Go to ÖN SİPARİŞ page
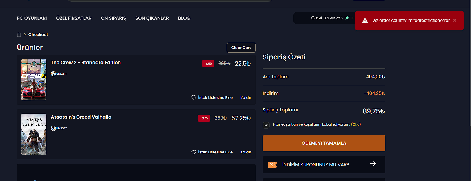Viewport: 471px width, 181px height. (113, 18)
